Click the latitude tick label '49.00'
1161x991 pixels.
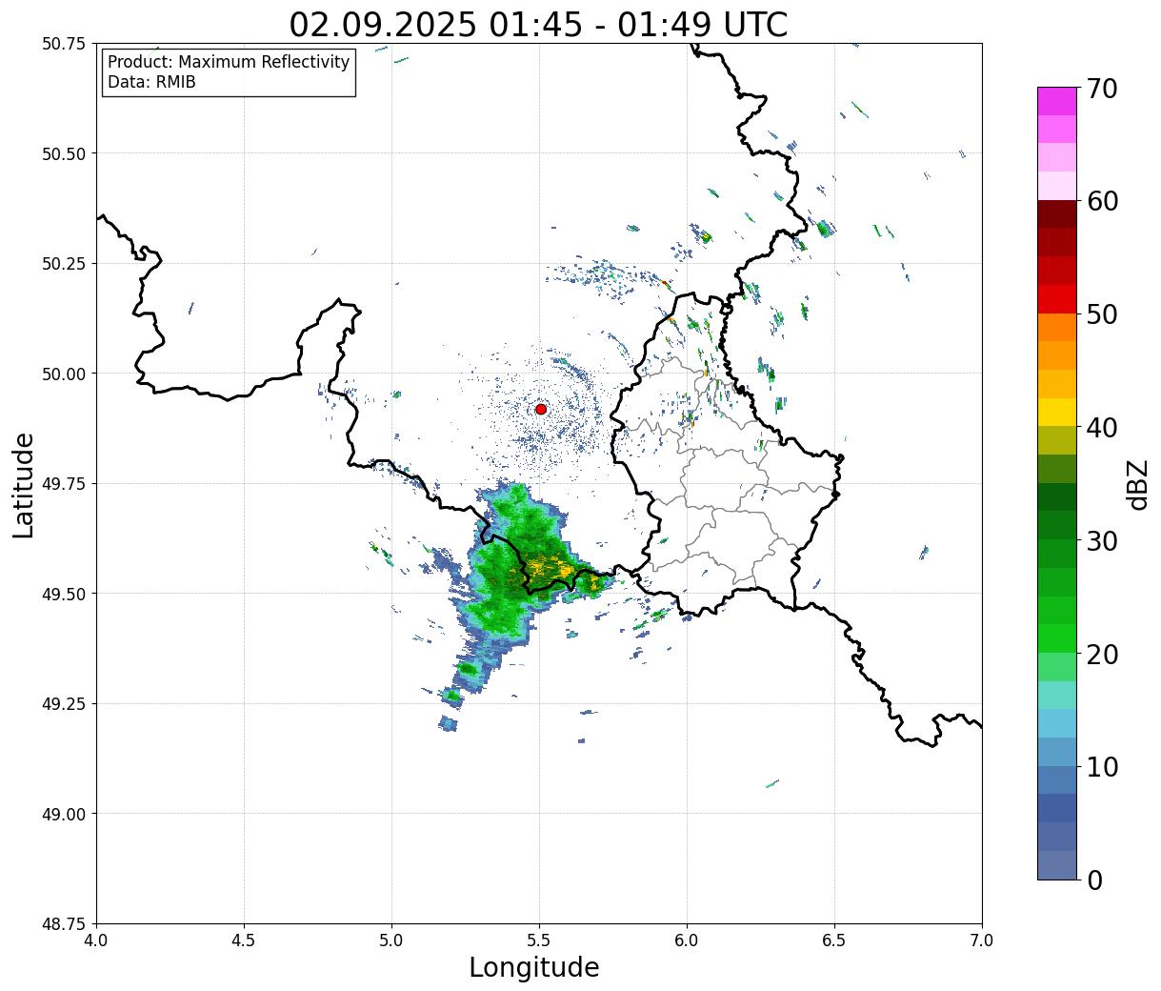point(64,814)
